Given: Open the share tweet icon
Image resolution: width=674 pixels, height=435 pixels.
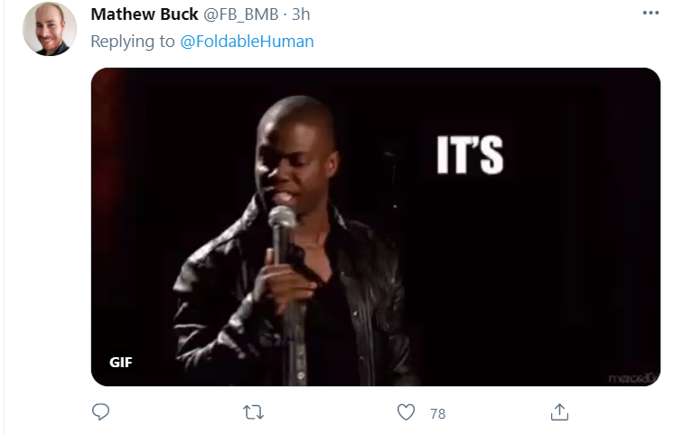Looking at the screenshot, I should [559, 411].
